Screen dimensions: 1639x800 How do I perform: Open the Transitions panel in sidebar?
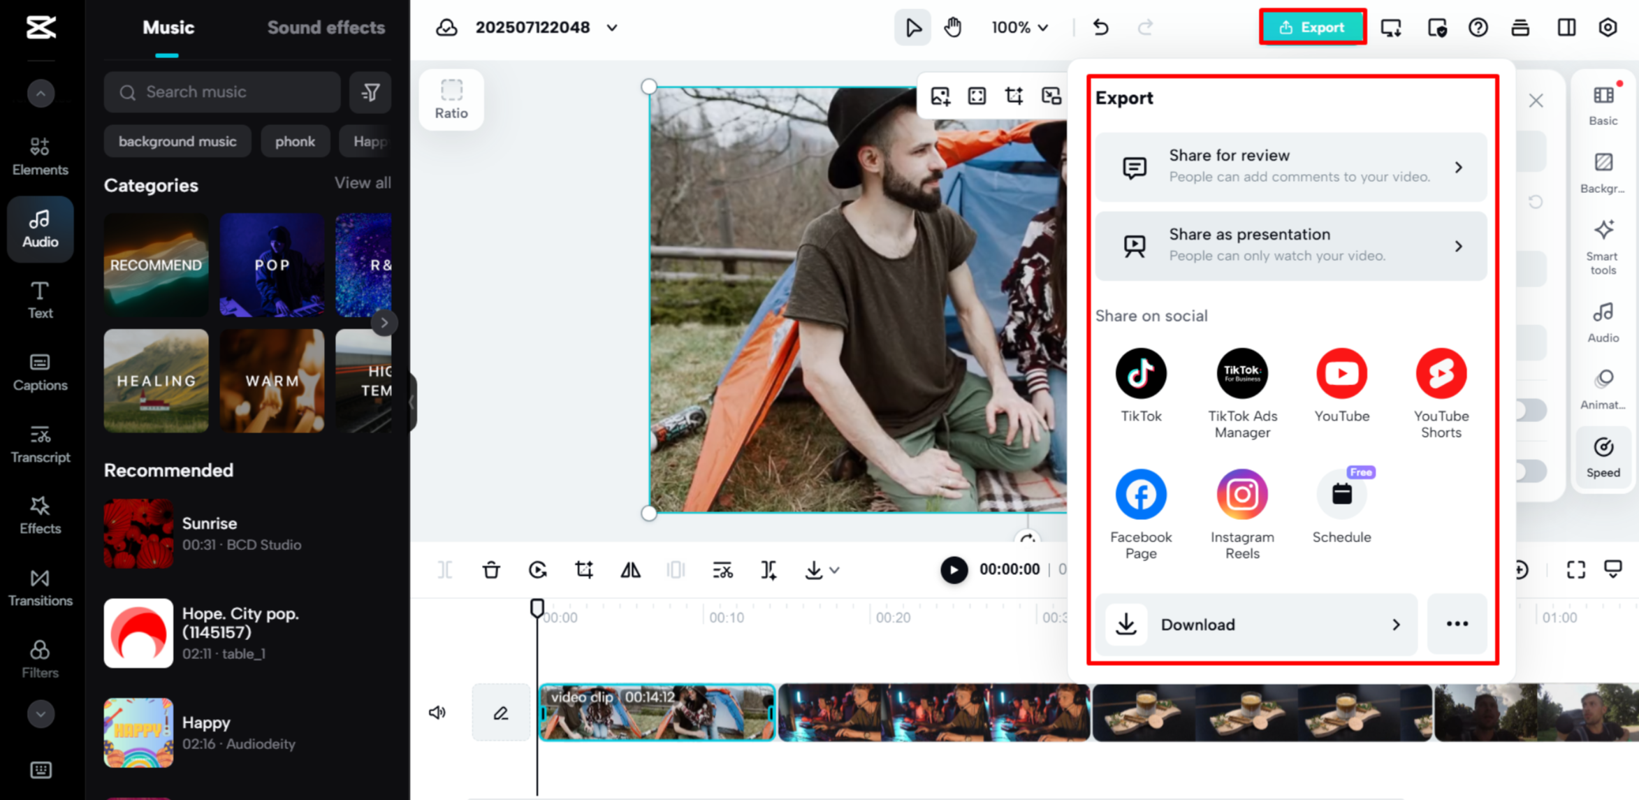[40, 587]
